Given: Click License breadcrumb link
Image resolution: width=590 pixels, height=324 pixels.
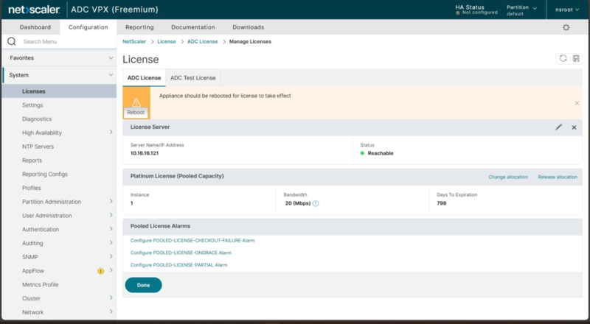Looking at the screenshot, I should (167, 42).
